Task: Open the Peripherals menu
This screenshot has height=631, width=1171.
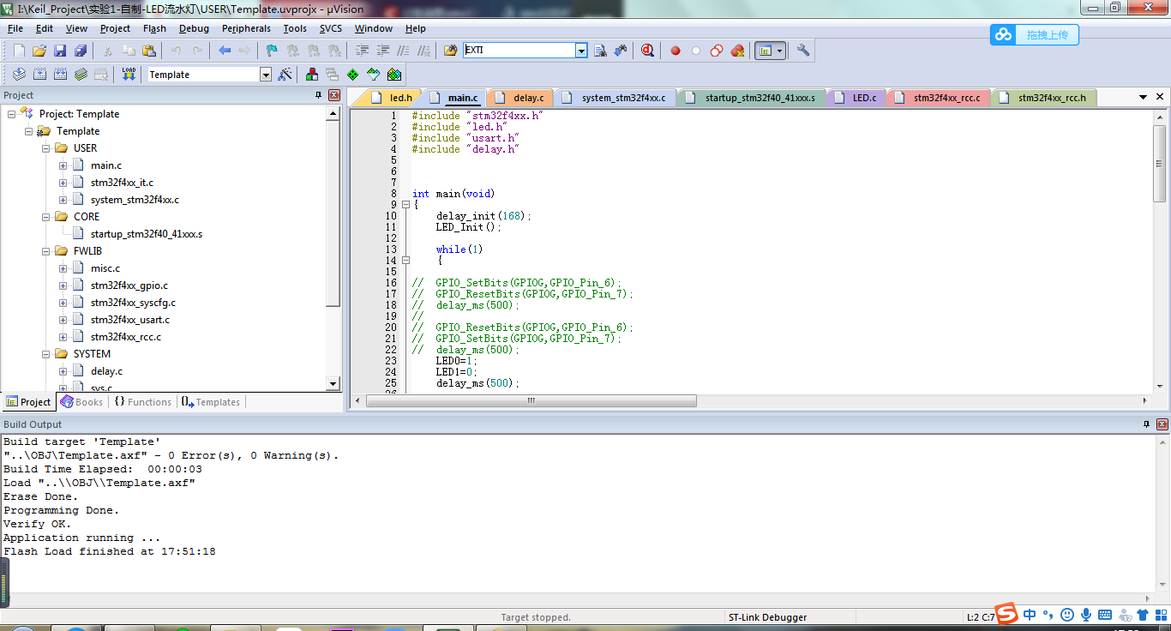Action: point(246,28)
